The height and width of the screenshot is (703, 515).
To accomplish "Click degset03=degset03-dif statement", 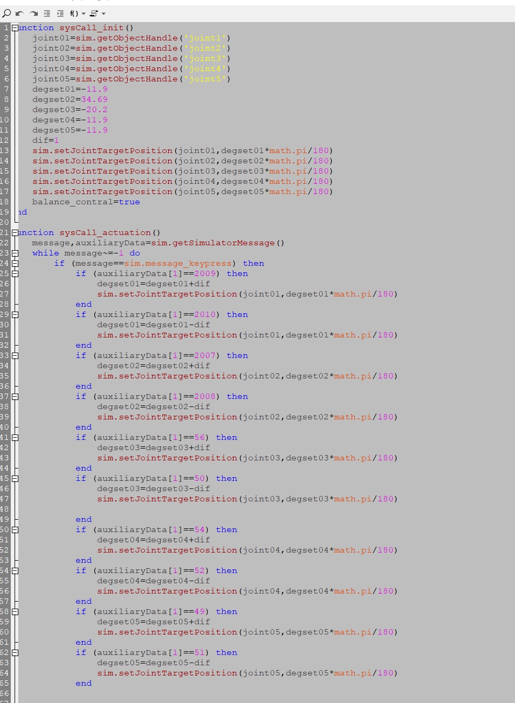I will pos(154,489).
